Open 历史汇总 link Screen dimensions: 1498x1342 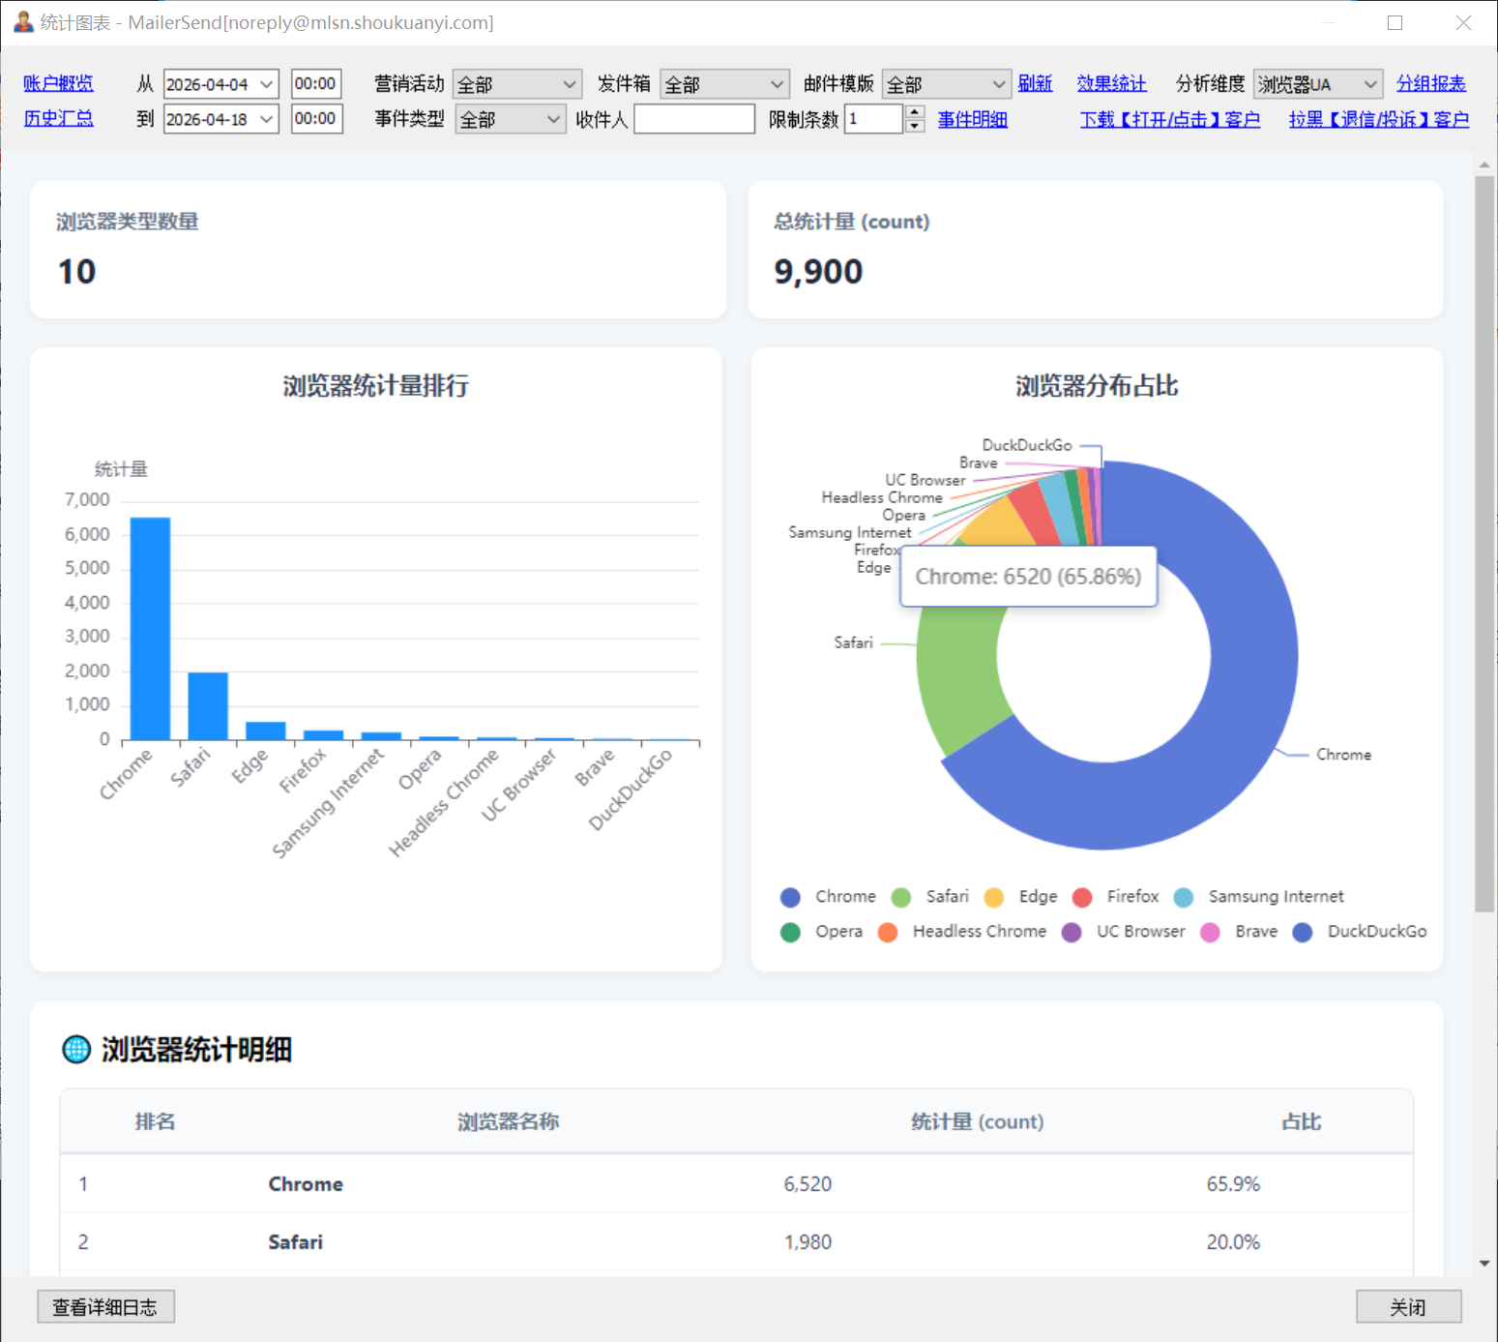coord(58,118)
